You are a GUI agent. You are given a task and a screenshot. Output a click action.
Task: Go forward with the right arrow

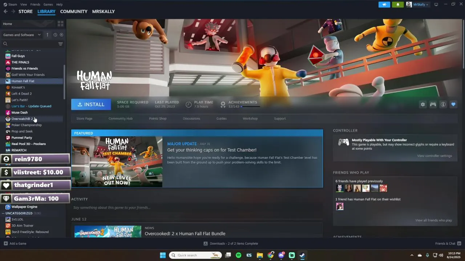pos(13,12)
